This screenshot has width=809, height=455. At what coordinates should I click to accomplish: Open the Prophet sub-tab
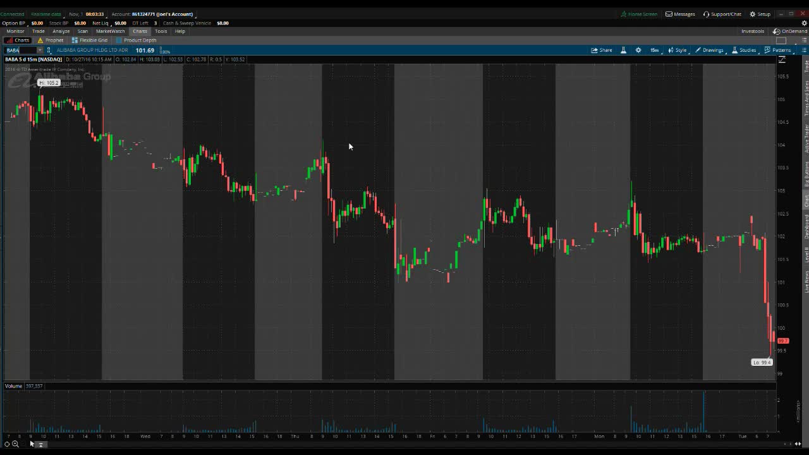51,40
